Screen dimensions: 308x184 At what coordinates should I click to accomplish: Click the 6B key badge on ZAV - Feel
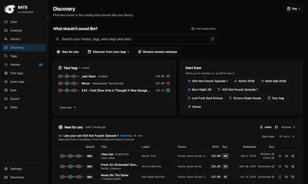tap(168, 90)
